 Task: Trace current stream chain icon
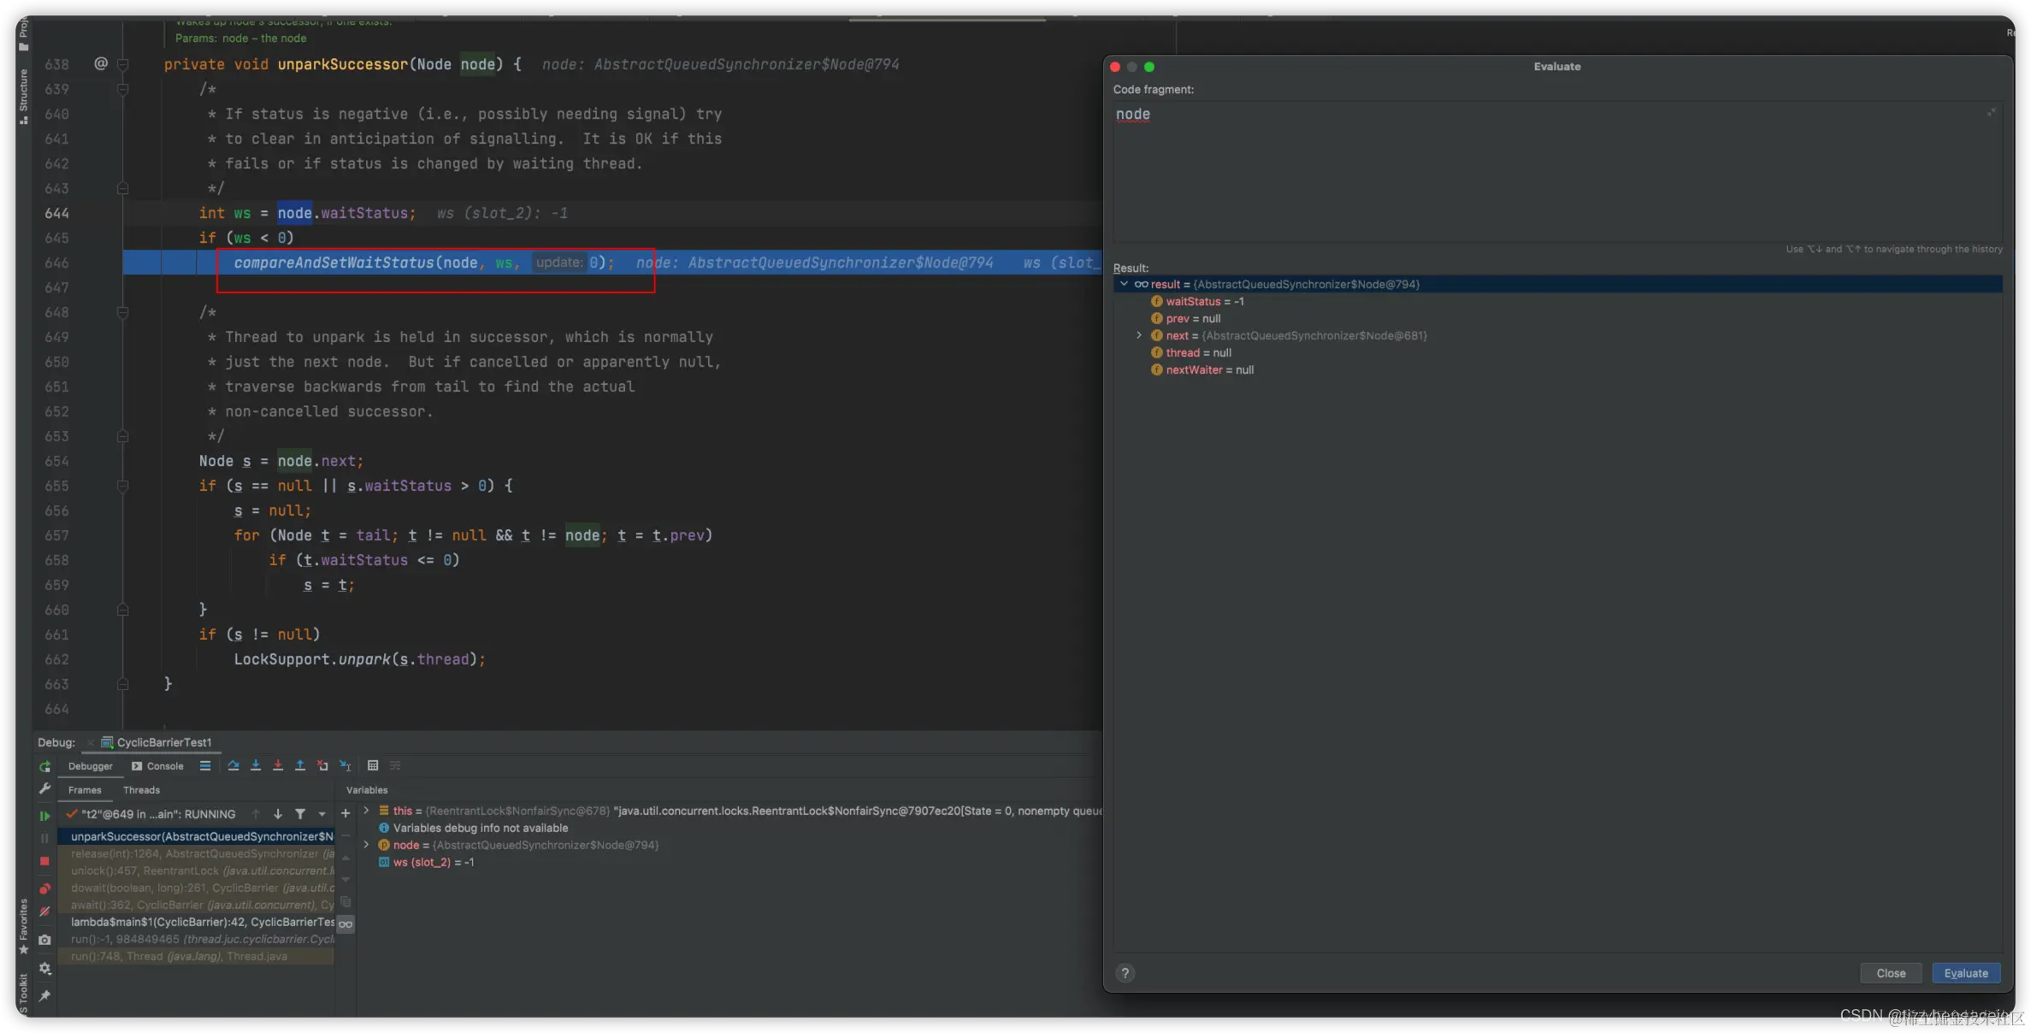coord(395,766)
